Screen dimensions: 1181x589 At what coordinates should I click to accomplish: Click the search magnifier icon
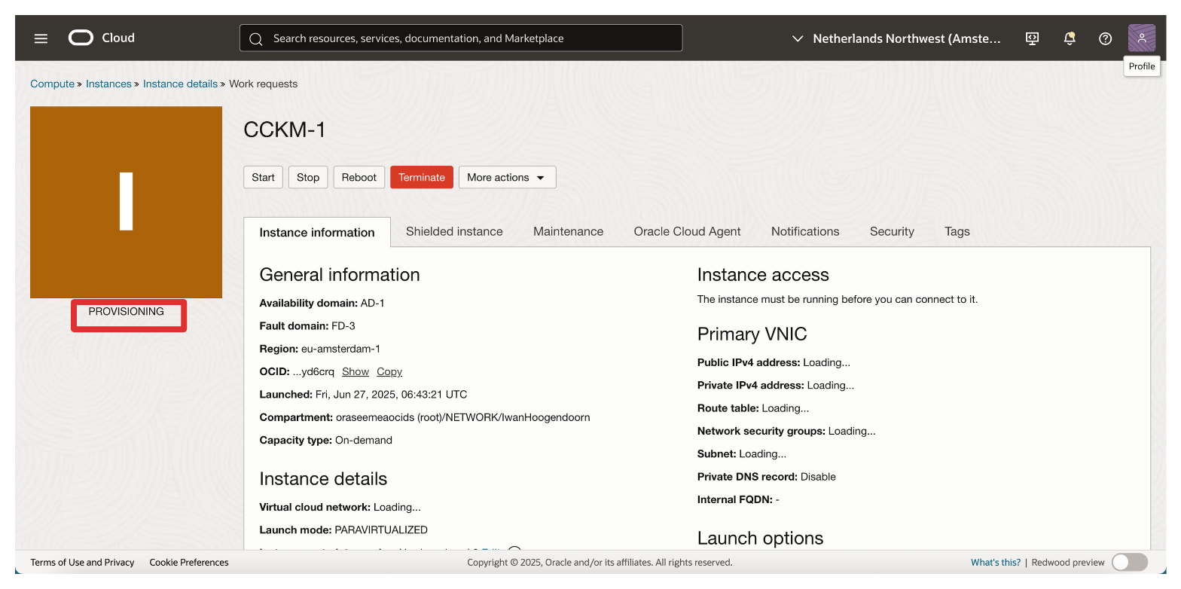[256, 38]
